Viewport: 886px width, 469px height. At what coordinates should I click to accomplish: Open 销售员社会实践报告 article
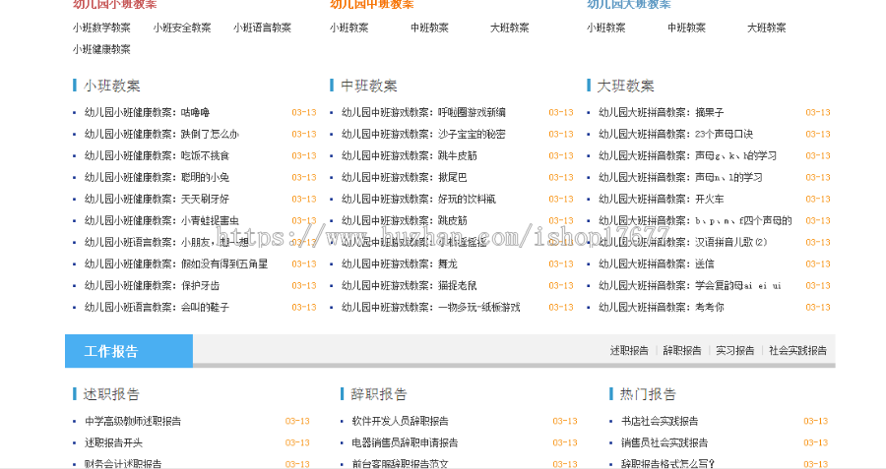click(x=664, y=442)
